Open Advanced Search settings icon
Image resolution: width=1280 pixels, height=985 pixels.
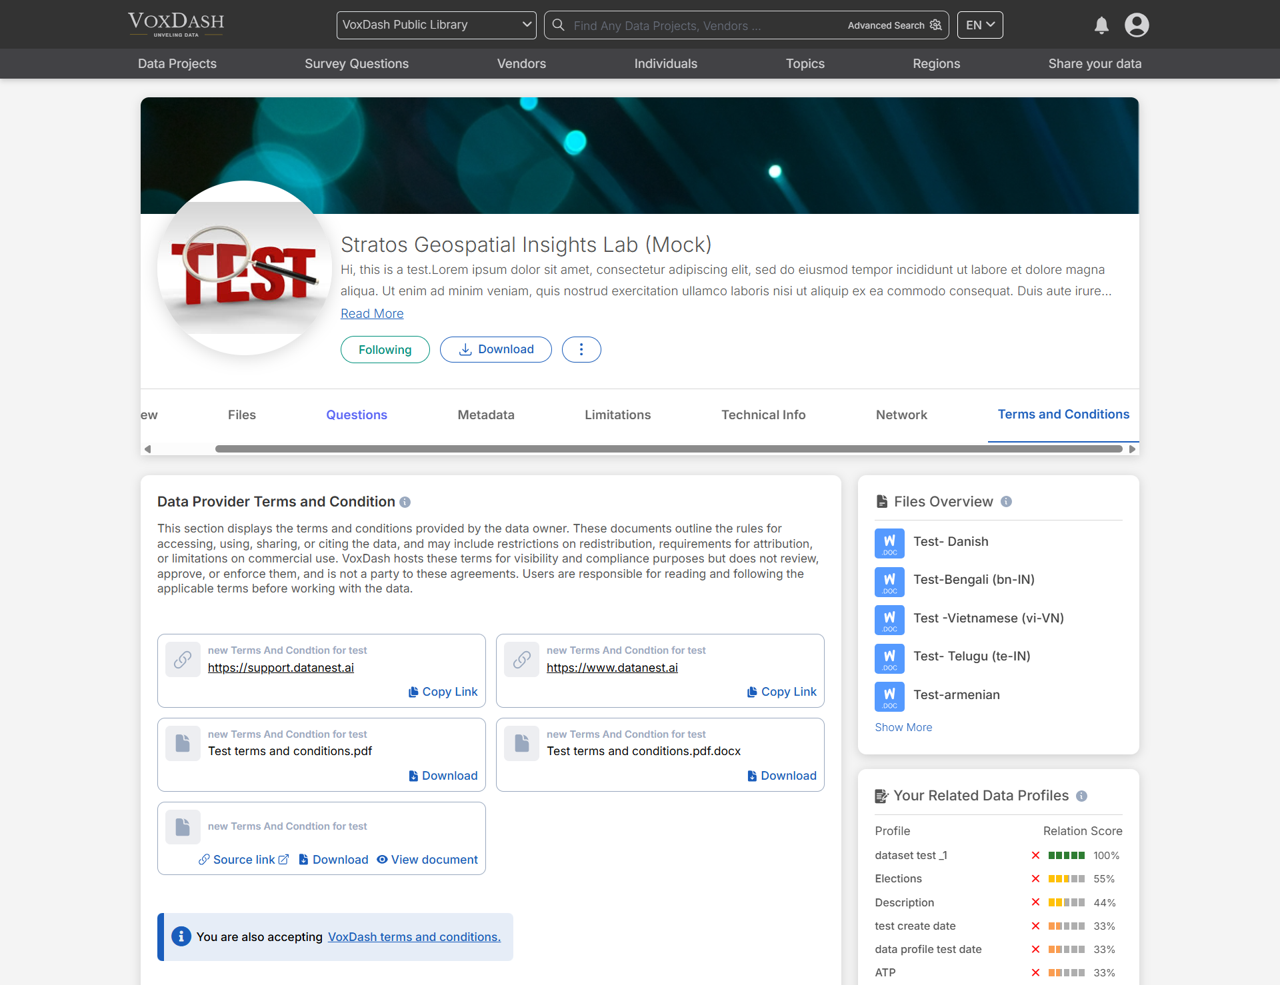point(935,25)
